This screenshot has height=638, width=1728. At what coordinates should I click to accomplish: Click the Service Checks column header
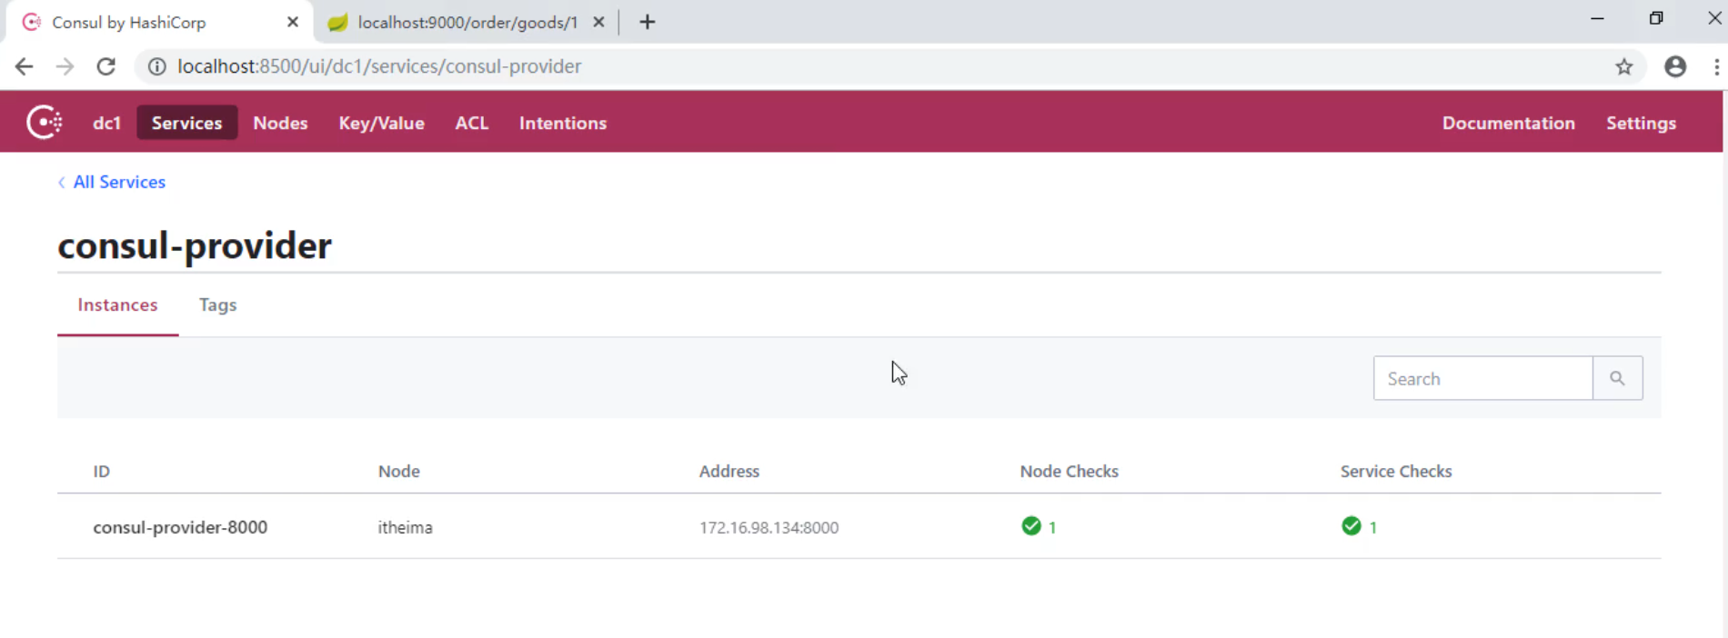(1395, 471)
